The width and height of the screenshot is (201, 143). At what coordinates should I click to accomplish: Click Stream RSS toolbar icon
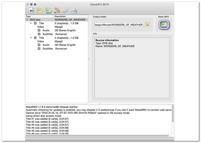(57, 10)
